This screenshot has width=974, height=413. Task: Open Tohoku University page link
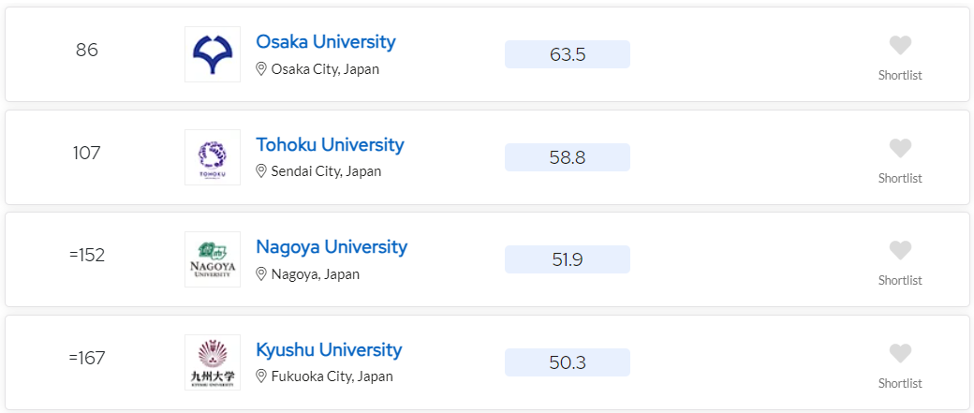330,145
